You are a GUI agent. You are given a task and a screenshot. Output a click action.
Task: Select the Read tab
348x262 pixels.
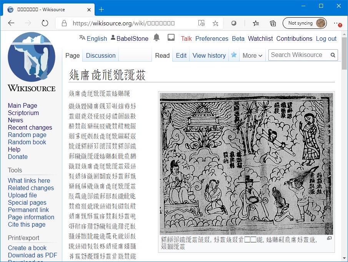click(x=162, y=55)
